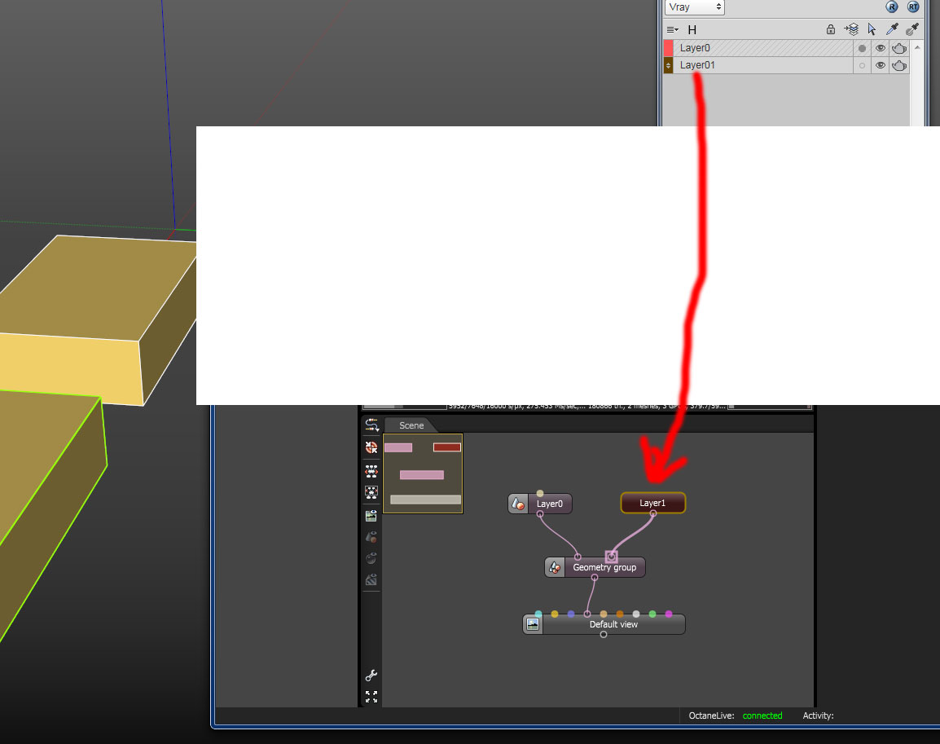Switch to the Scene tab
The image size is (940, 744).
[411, 425]
